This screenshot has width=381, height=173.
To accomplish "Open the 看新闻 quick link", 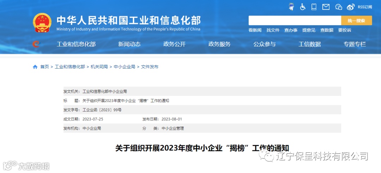I will click(x=255, y=30).
